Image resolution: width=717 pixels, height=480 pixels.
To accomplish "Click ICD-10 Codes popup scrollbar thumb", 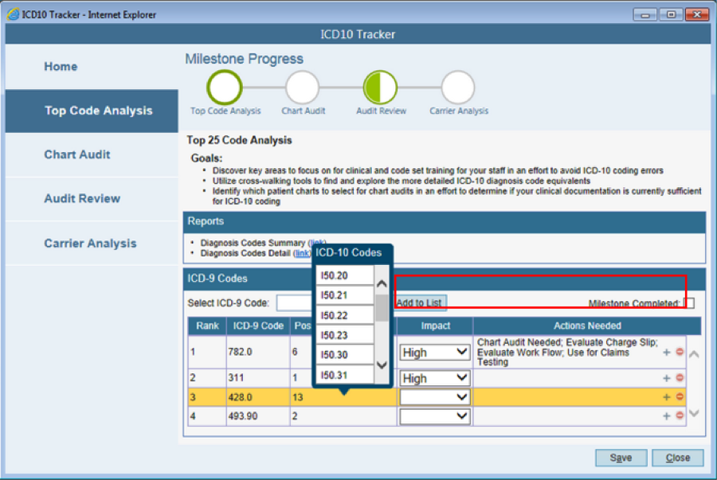I will tap(382, 308).
